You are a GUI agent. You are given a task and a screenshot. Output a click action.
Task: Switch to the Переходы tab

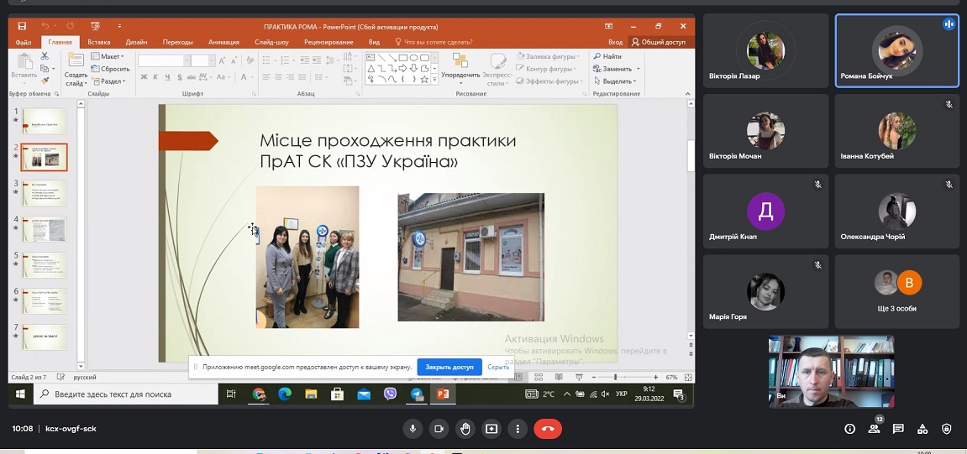pos(177,43)
